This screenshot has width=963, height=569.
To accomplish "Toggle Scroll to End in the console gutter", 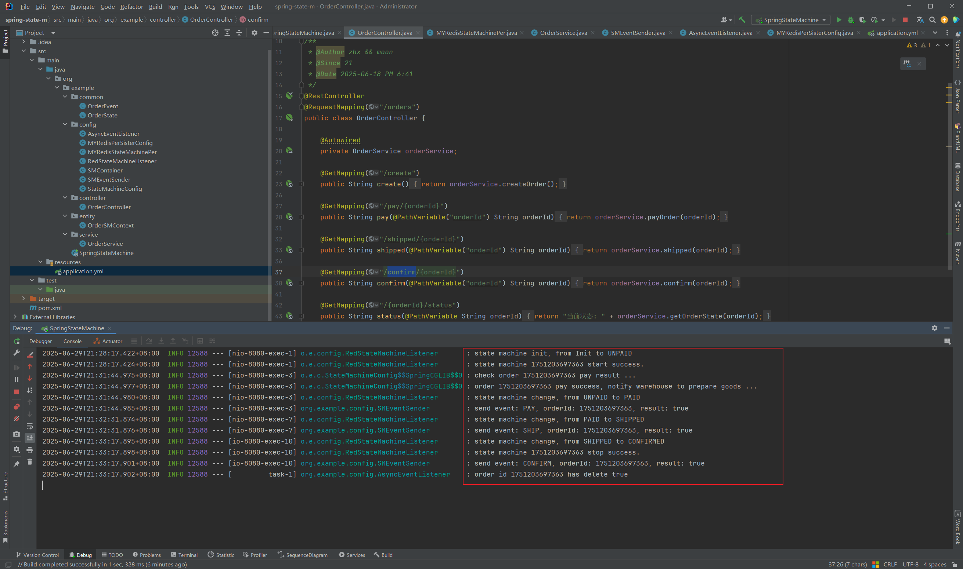I will click(30, 438).
